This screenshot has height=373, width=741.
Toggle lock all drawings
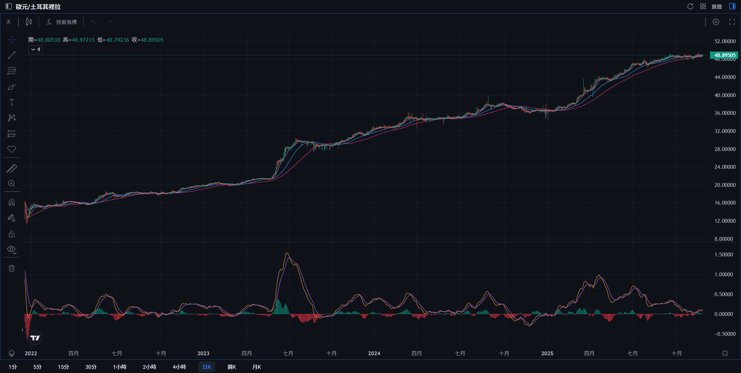tap(11, 234)
